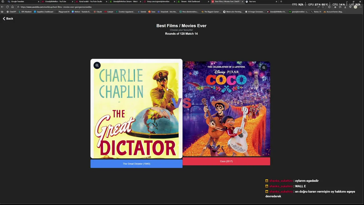
Task: Open Sapphire Dashboard bookmark
Action: (x=44, y=12)
